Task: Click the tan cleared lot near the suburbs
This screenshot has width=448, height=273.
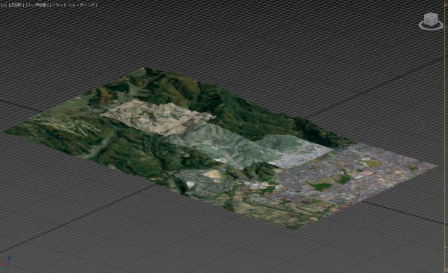Action: 212,174
